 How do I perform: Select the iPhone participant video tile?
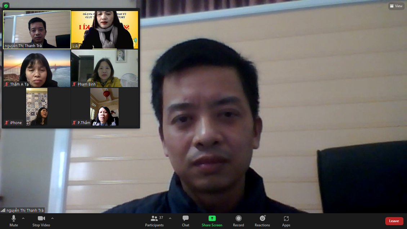tap(37, 107)
